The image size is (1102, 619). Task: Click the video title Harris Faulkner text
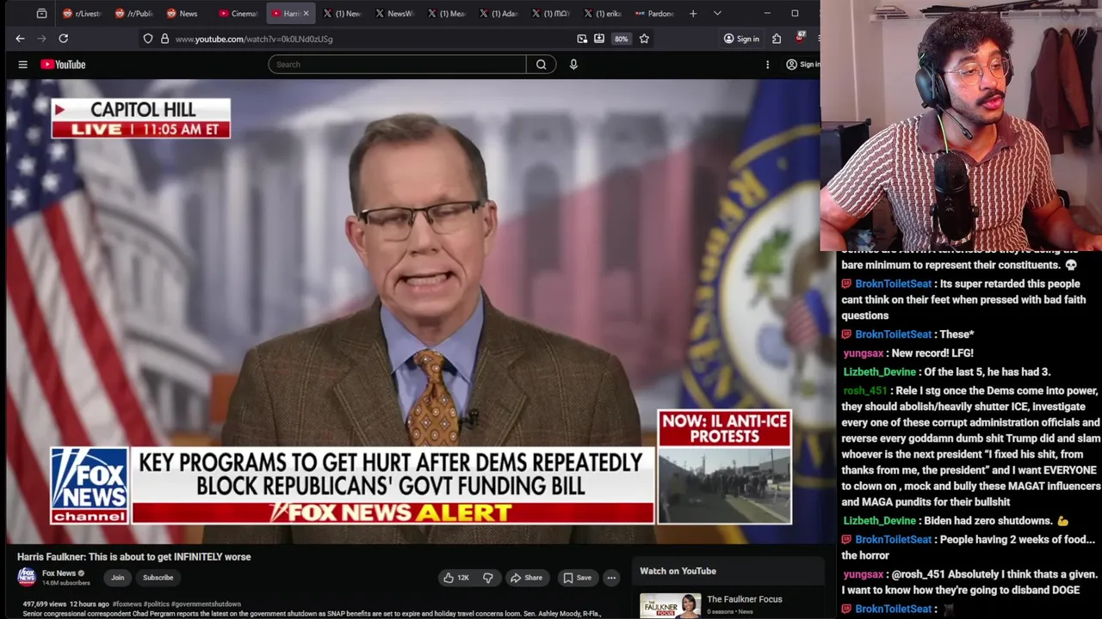(134, 557)
